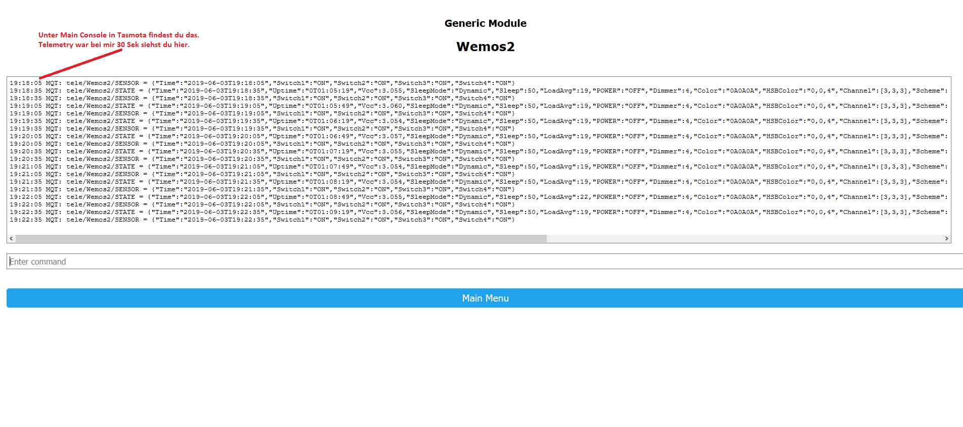Click the Wemos2 device title

tap(486, 47)
